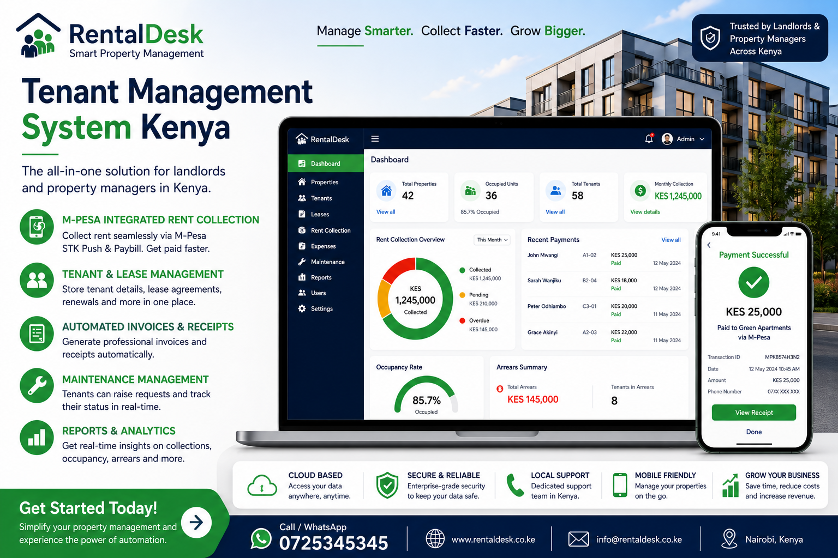This screenshot has height=558, width=838.
Task: Click the Peter Odhiambo payment row
Action: [604, 310]
